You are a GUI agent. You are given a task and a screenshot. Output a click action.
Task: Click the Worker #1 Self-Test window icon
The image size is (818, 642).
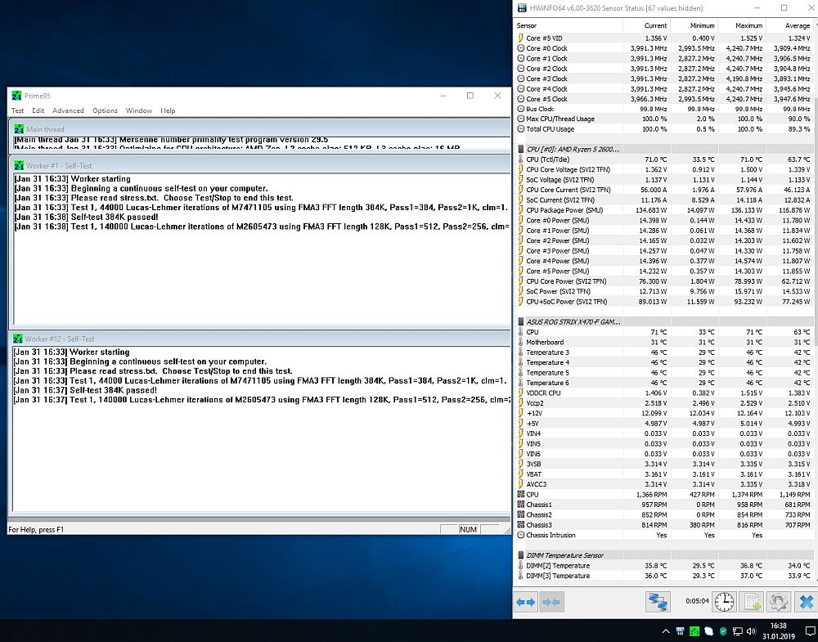coord(20,166)
